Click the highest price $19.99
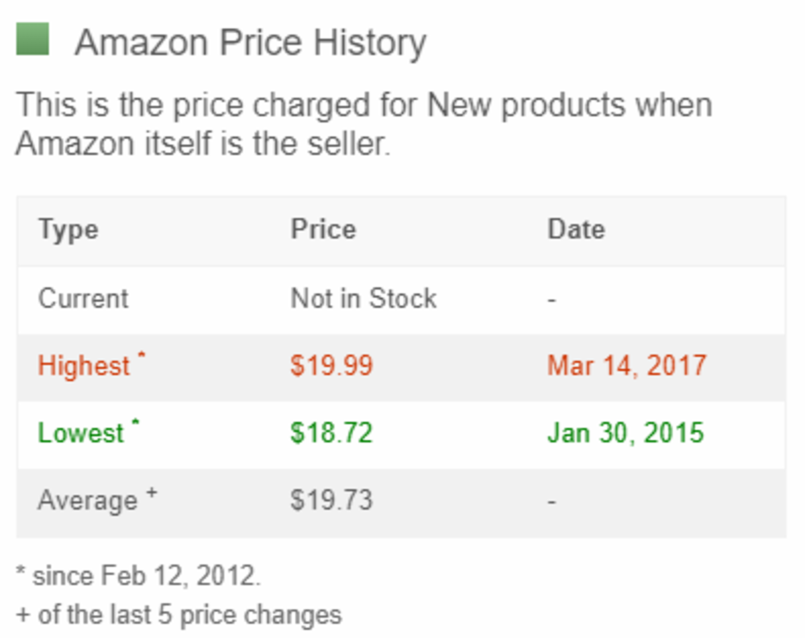 pyautogui.click(x=331, y=366)
